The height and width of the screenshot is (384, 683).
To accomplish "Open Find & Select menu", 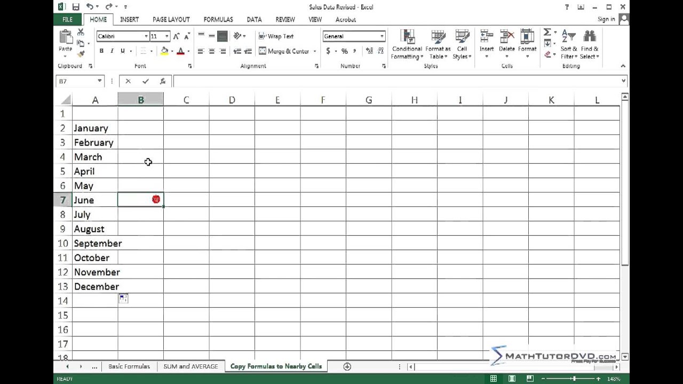I will click(x=590, y=45).
